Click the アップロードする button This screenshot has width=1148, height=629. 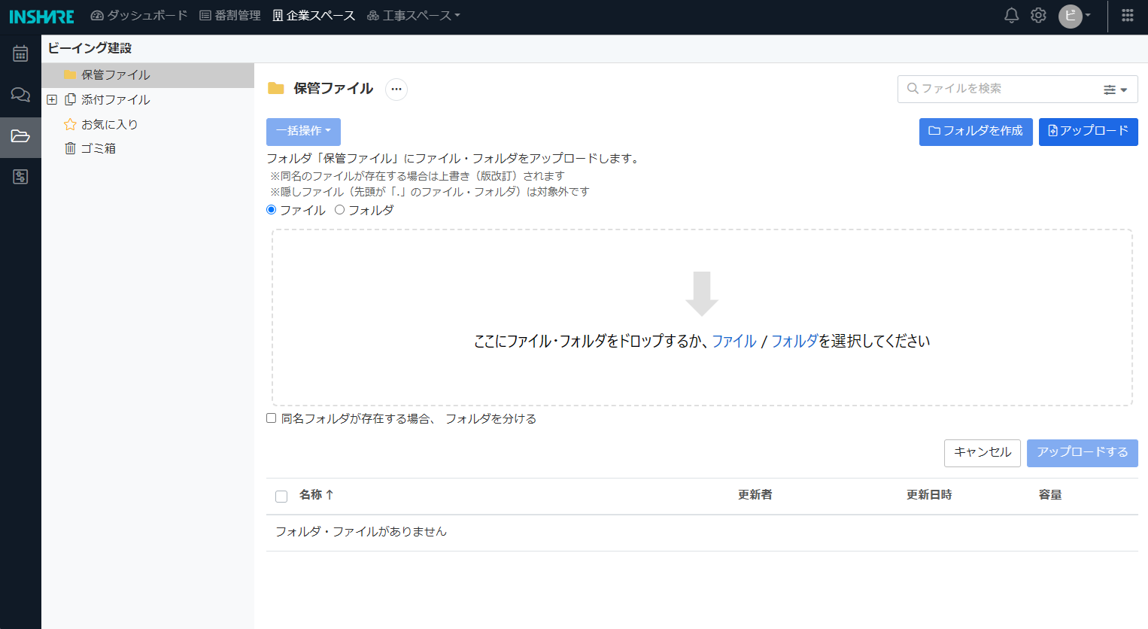click(1082, 453)
